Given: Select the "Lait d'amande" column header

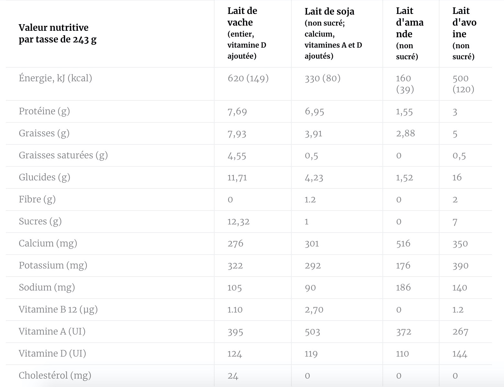Looking at the screenshot, I should (409, 22).
